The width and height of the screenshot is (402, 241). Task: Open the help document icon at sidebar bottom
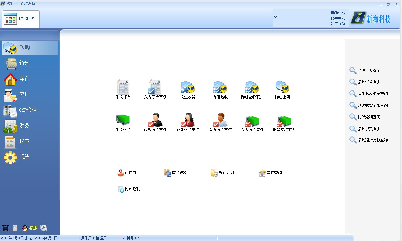[x=15, y=228]
